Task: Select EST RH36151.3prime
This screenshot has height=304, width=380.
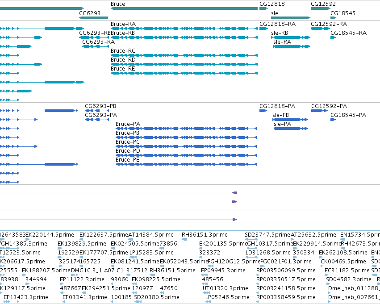Action: 205,235
